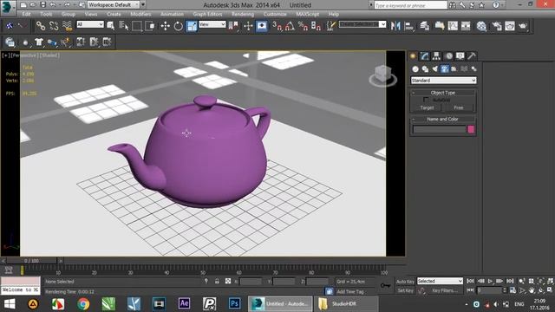Click the Select and Manipulate icon
Image resolution: width=555 pixels, height=312 pixels.
[x=248, y=26]
